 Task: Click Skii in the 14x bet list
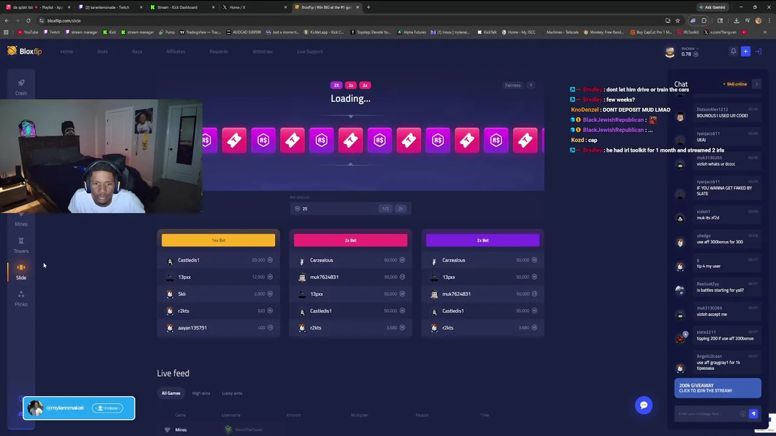[182, 294]
